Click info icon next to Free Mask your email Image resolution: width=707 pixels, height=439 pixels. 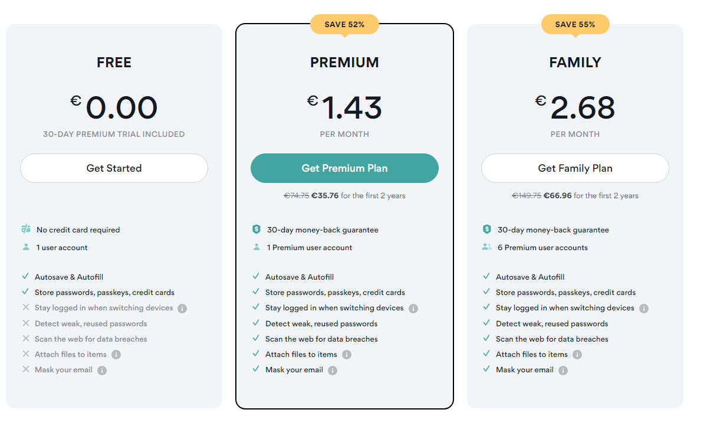point(102,371)
